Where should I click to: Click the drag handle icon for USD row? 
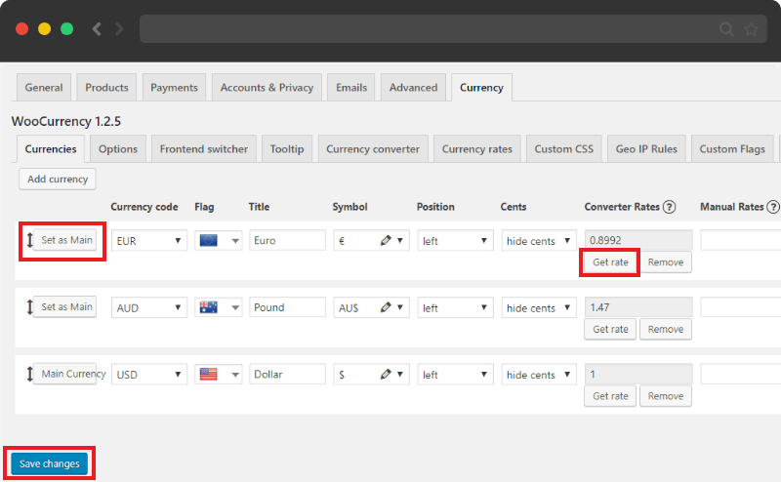tap(29, 374)
